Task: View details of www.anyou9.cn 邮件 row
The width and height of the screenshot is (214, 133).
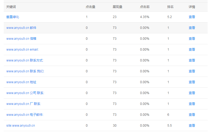Action: [x=192, y=28]
